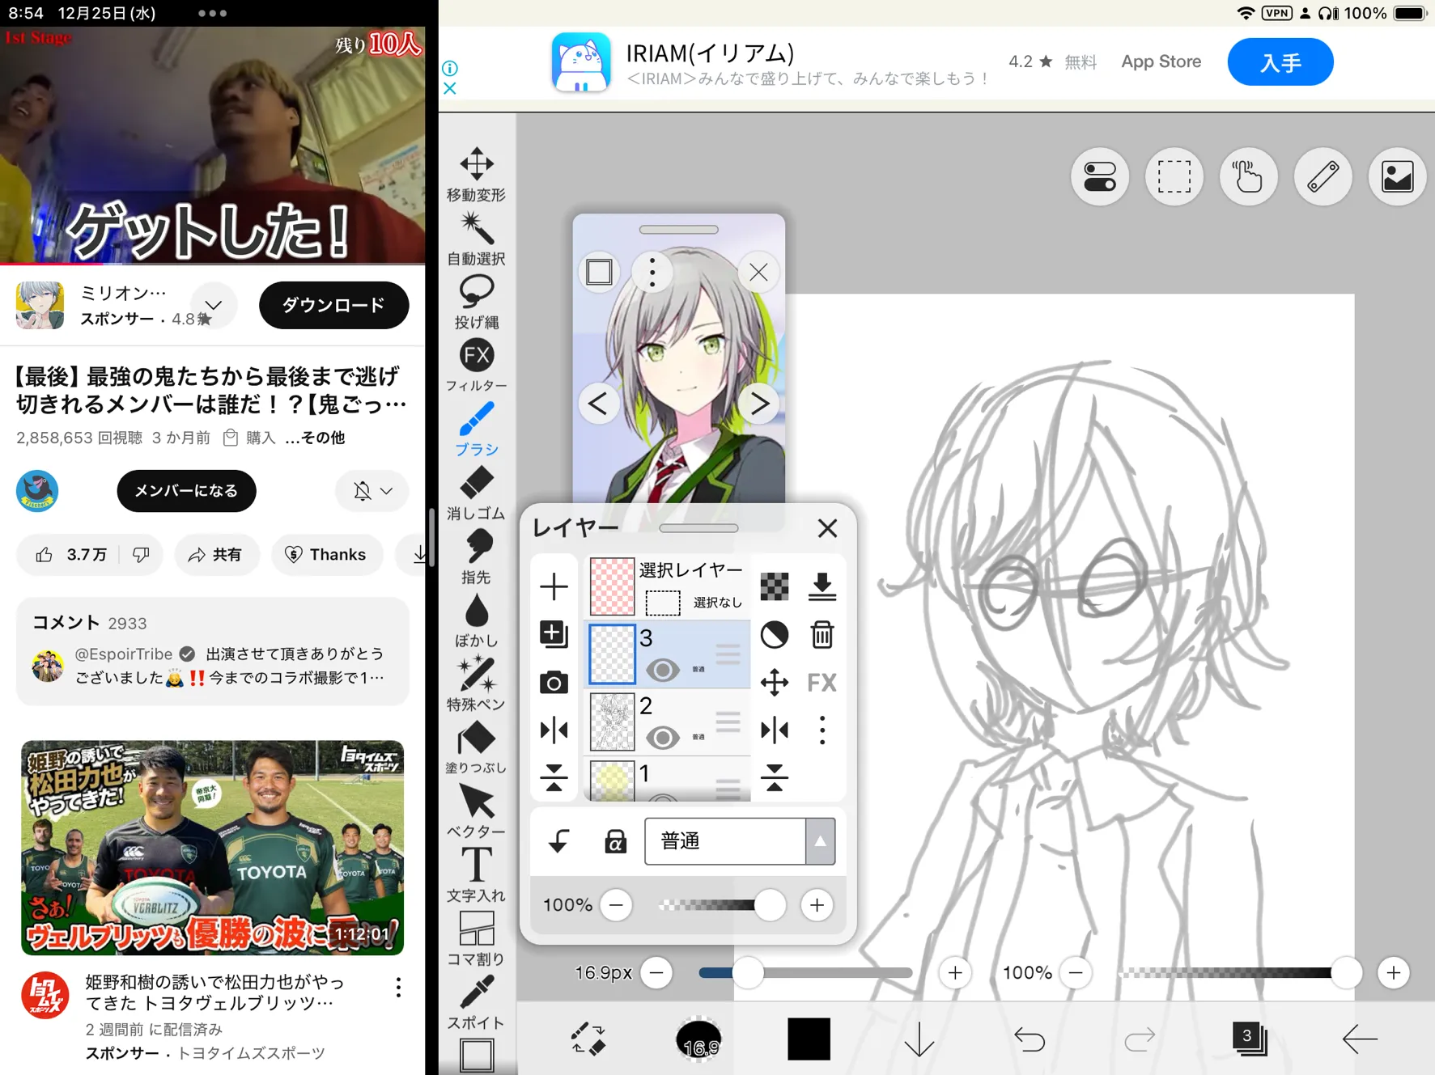
Task: Select layer 1 in layer list
Action: point(669,779)
